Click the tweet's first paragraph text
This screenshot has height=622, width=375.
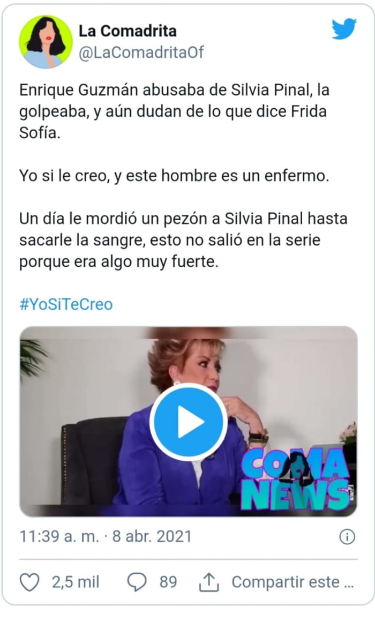(x=175, y=111)
